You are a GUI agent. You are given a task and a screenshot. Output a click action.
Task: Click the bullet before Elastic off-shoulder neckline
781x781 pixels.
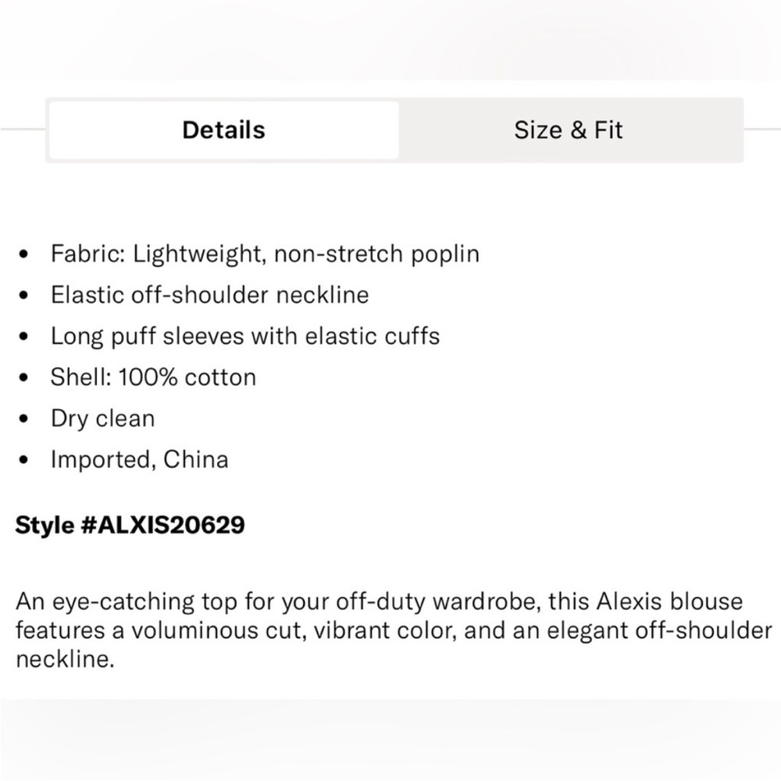click(23, 295)
